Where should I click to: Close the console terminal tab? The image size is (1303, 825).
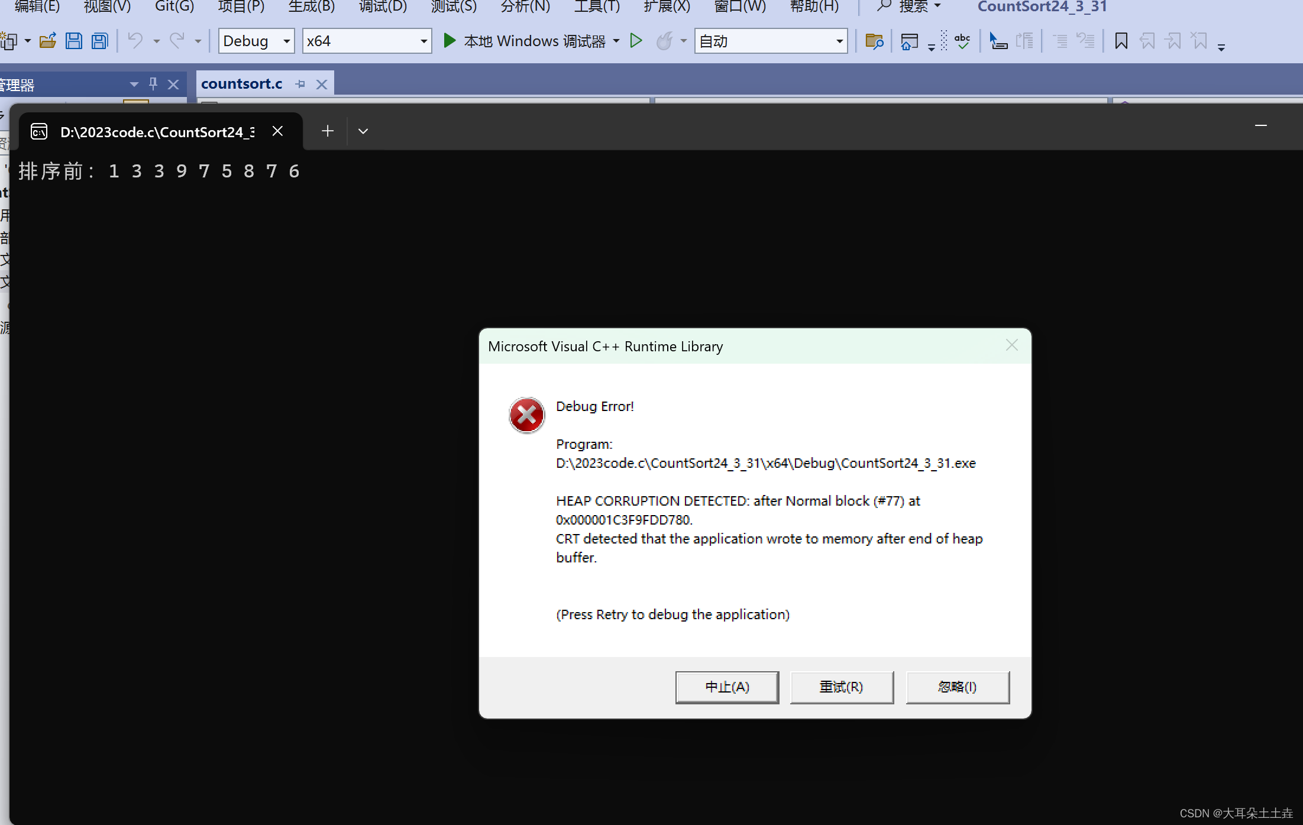tap(277, 131)
